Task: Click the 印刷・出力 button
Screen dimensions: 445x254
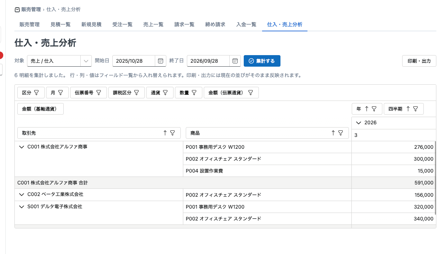Action: point(419,61)
